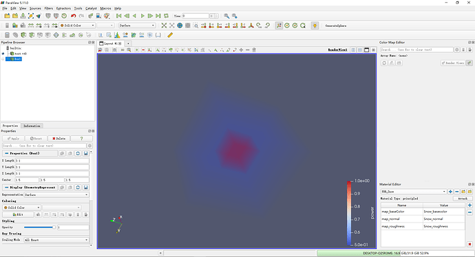
Task: Click the Play animation button
Action: (142, 16)
